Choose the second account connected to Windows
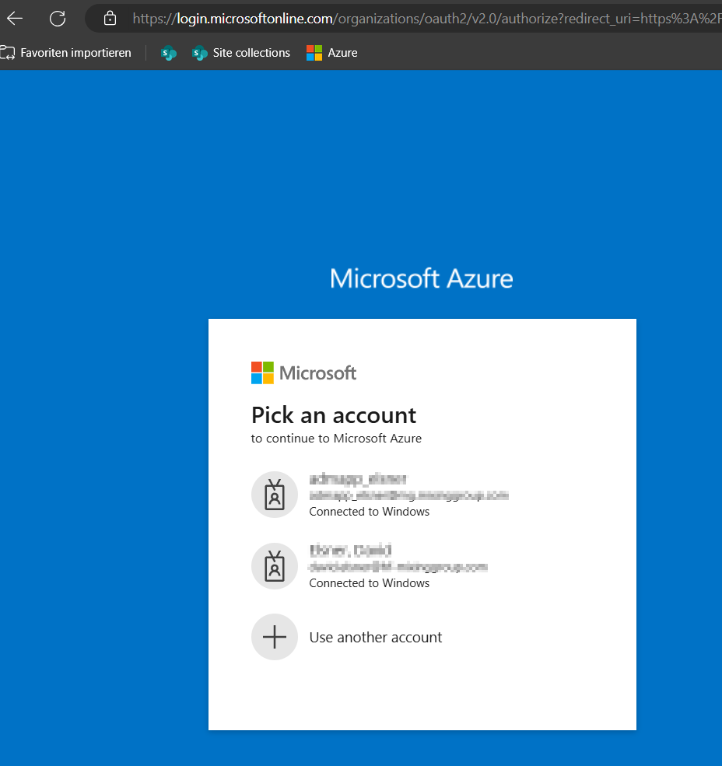The width and height of the screenshot is (722, 766). (422, 565)
